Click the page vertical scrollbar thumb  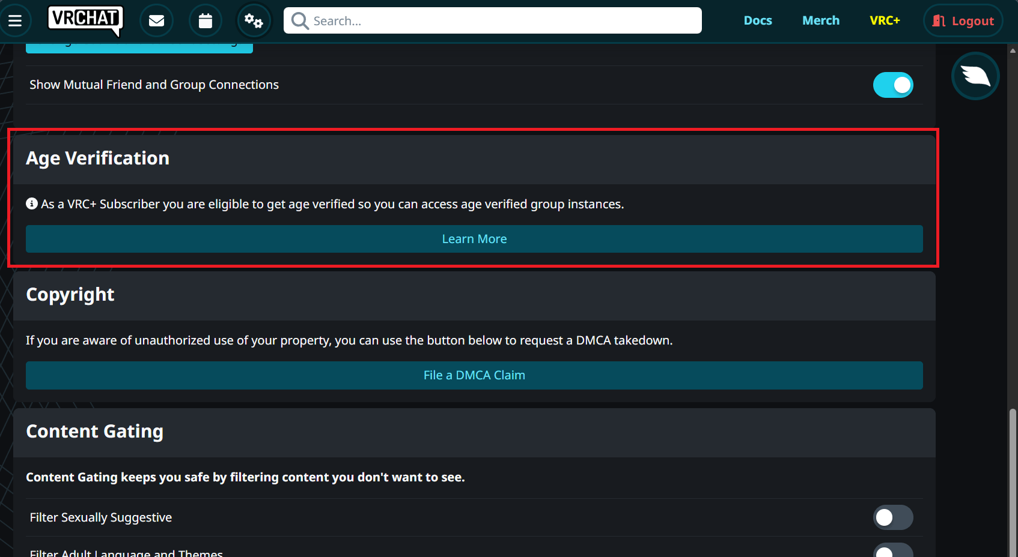click(x=1013, y=480)
